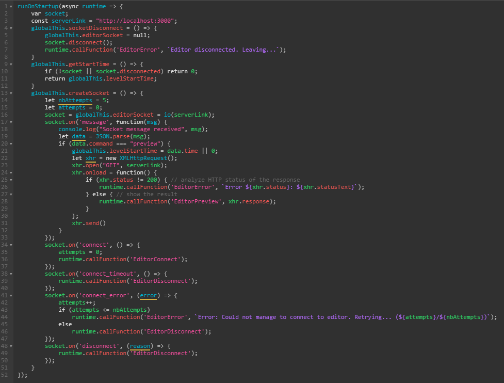The image size is (504, 383).
Task: Click the "io" call on line 16
Action: [167, 115]
